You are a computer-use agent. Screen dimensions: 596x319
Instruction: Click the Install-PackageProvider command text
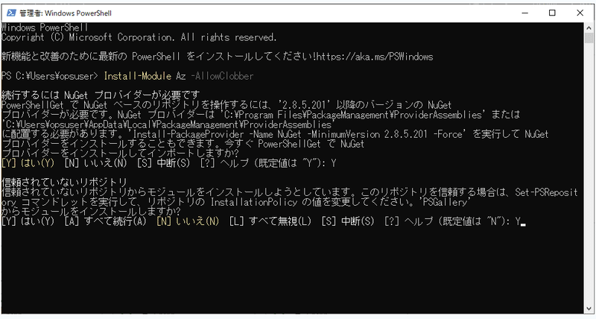(x=188, y=134)
